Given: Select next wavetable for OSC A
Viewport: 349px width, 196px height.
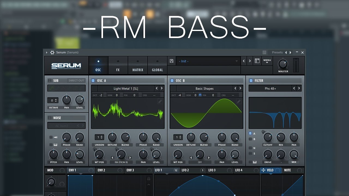Looking at the screenshot, I should click(x=161, y=88).
